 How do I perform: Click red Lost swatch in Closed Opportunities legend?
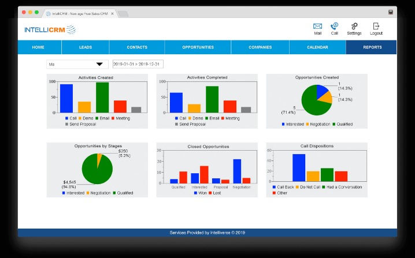(210, 193)
